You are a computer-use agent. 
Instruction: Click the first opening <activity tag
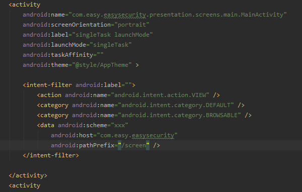(x=25, y=5)
